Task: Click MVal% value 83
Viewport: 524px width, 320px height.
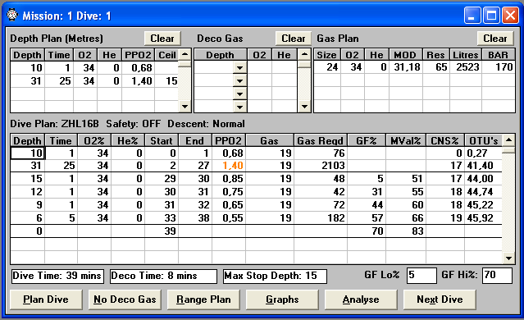Action: point(406,231)
